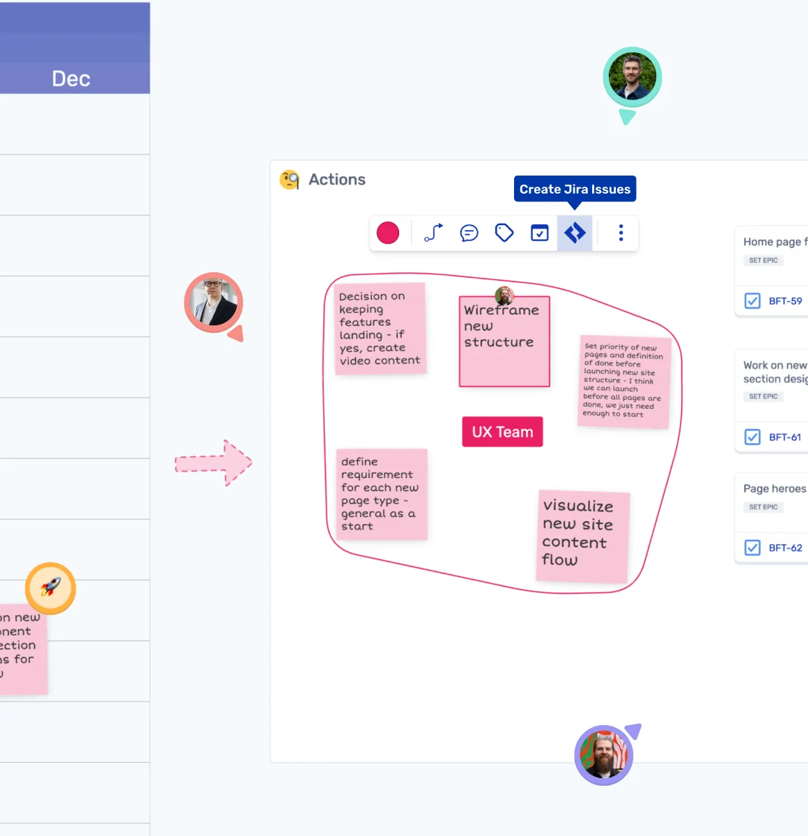Click the dashed pink arrow shape
Viewport: 808px width, 836px height.
(213, 463)
